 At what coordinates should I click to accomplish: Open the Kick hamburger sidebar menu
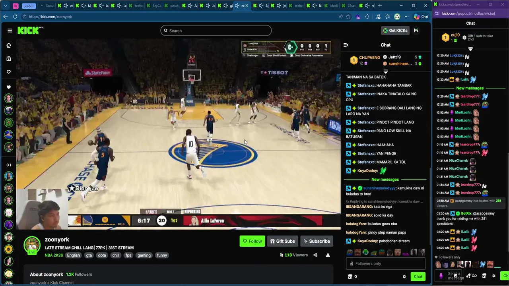click(x=10, y=30)
